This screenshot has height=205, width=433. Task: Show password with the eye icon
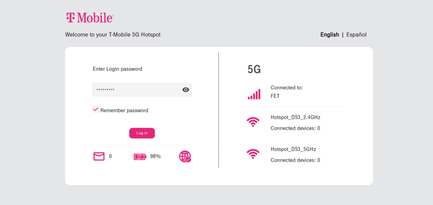186,90
